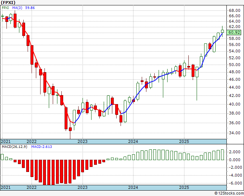Click the 56.00 price axis label
Viewport: 244px width, 196px height.
[x=235, y=45]
